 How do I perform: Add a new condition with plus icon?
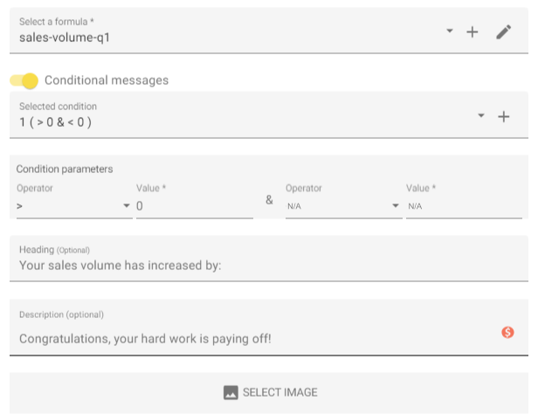[503, 117]
